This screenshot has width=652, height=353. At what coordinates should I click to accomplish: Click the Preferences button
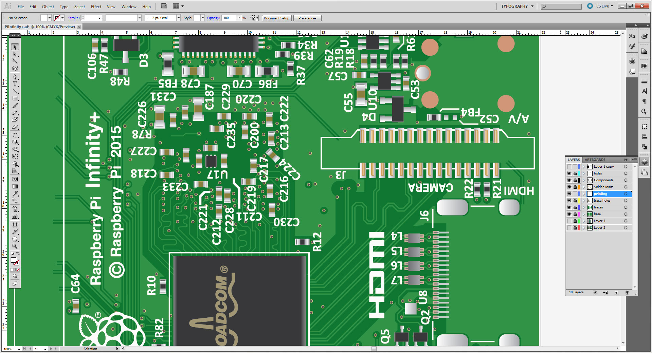307,18
